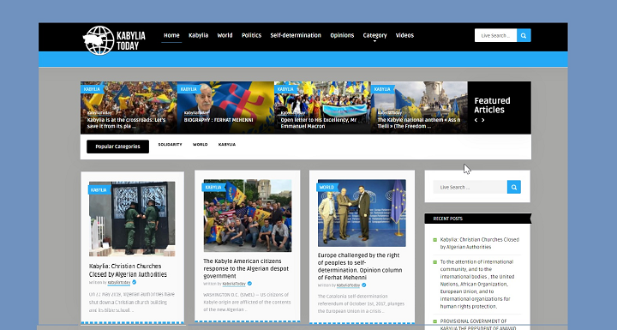The width and height of the screenshot is (617, 330).
Task: Open church gate soldiers article image
Action: pos(132,219)
